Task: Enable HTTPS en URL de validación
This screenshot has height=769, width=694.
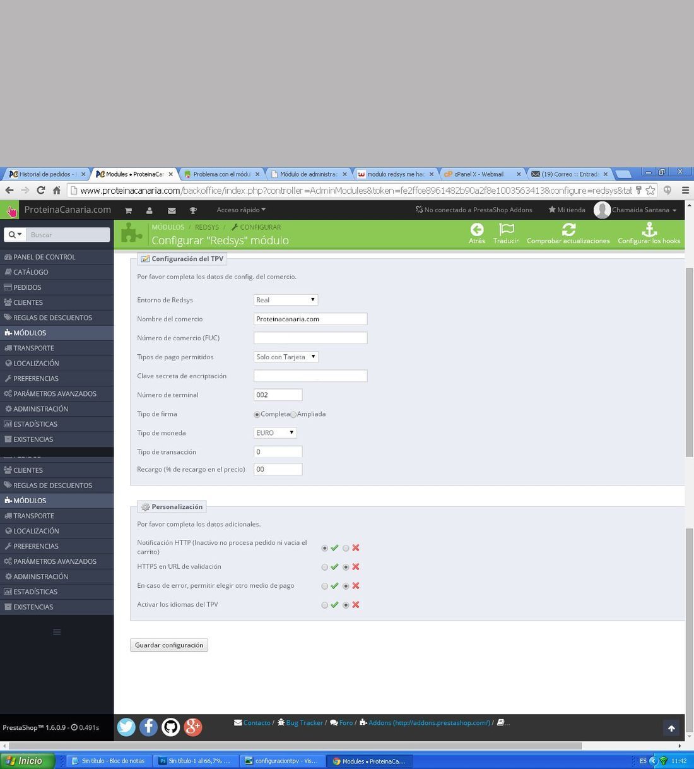Action: coord(325,567)
